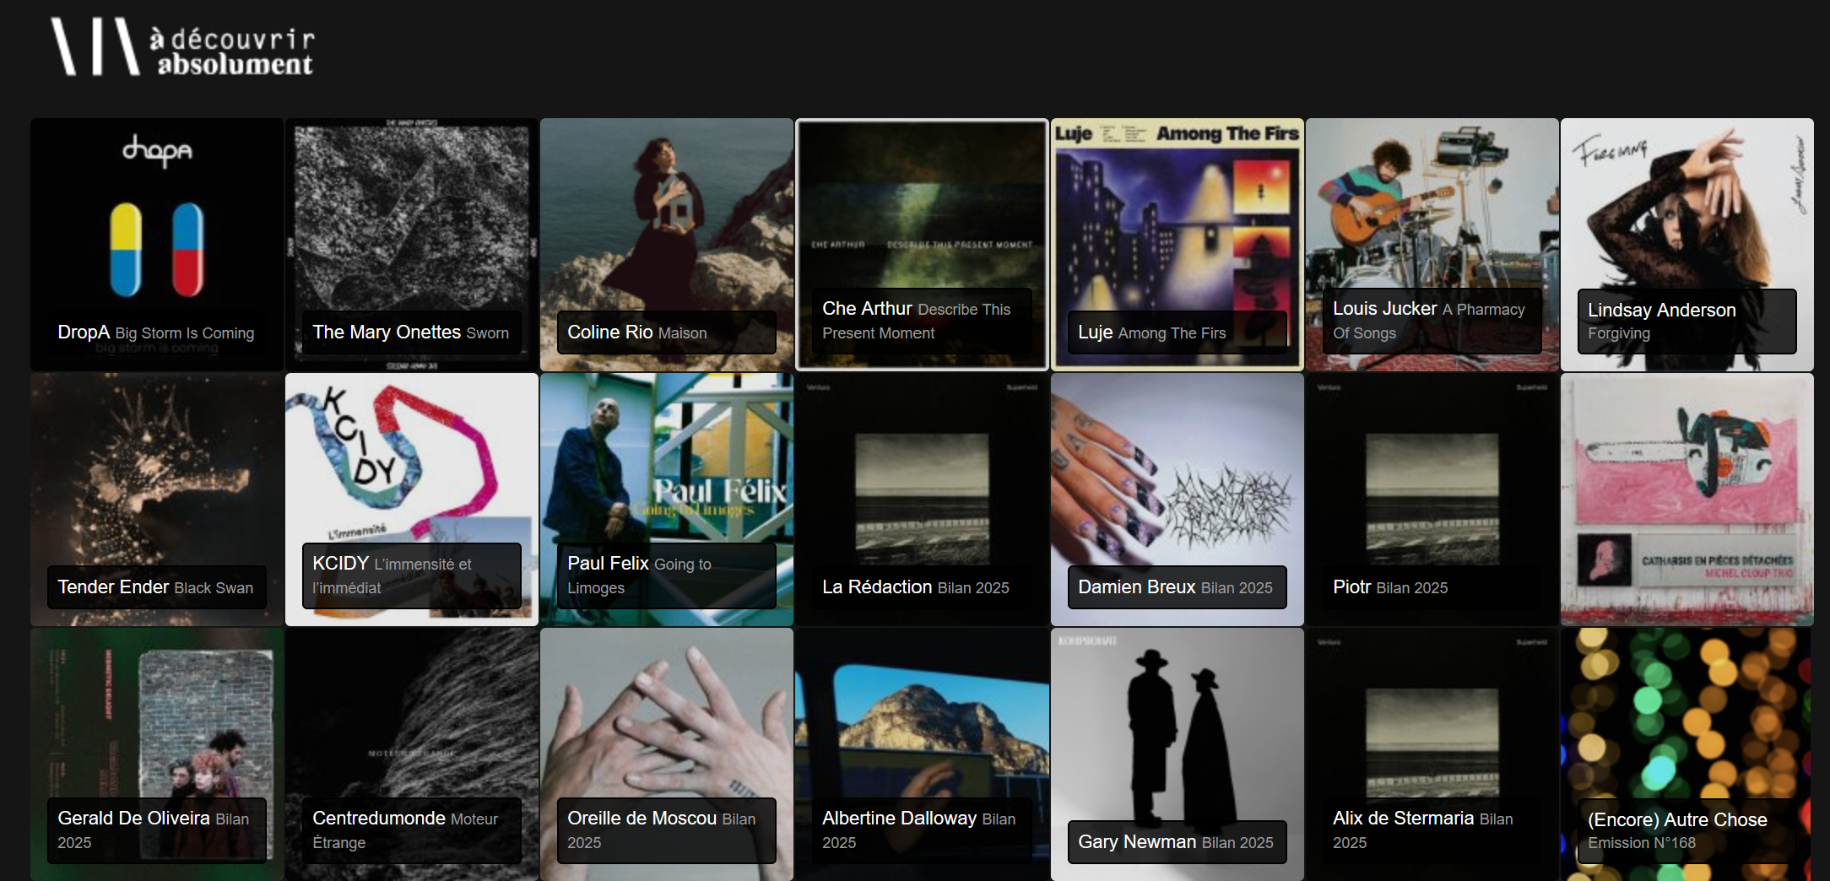Open Paul Felix Going to Limoges

coord(667,499)
